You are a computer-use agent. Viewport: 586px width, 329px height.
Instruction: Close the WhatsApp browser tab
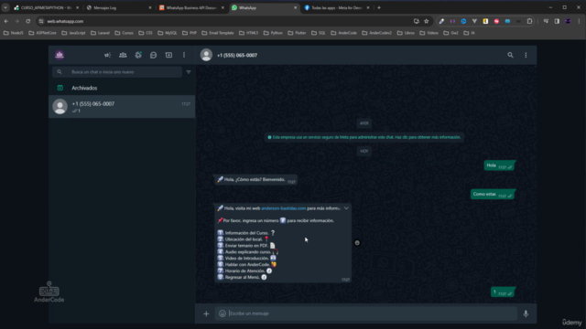point(295,8)
